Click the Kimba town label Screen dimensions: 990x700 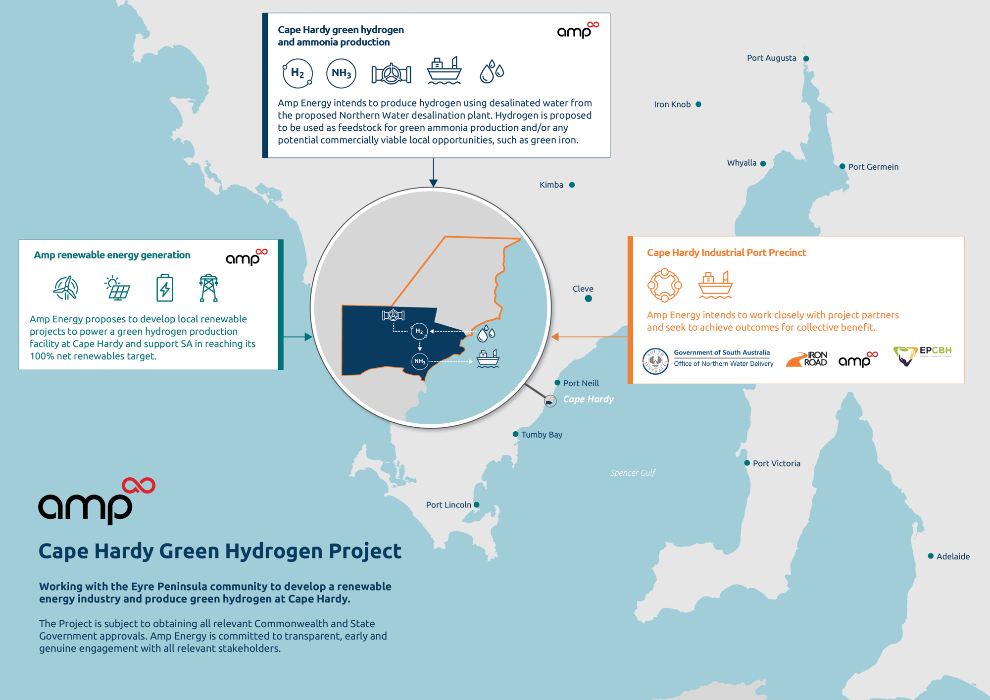click(551, 185)
